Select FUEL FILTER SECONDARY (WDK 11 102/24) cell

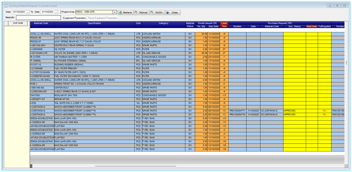point(94,76)
